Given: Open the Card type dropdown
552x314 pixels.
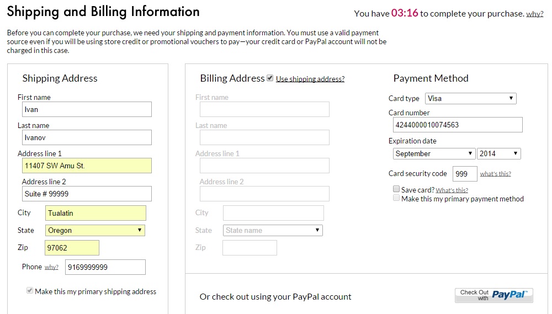Looking at the screenshot, I should pos(470,98).
